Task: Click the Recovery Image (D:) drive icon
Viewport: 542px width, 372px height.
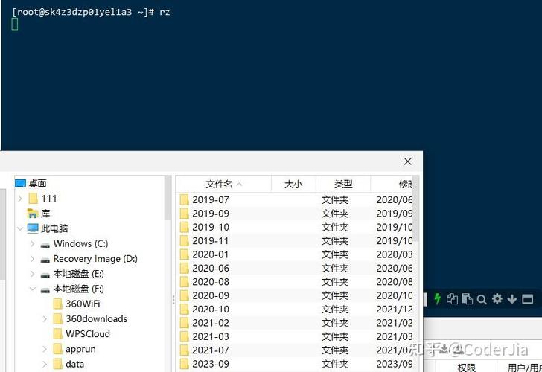Action: click(45, 260)
